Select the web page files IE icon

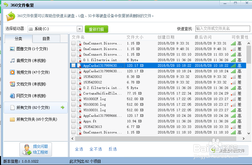coord(12,96)
